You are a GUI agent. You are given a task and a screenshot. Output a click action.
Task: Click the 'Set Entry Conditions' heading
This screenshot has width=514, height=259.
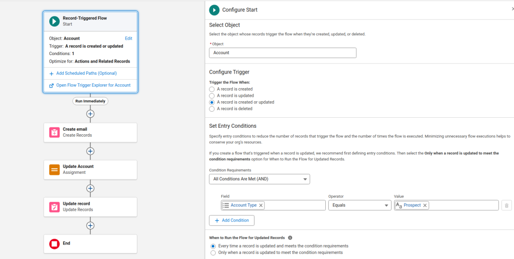point(233,126)
